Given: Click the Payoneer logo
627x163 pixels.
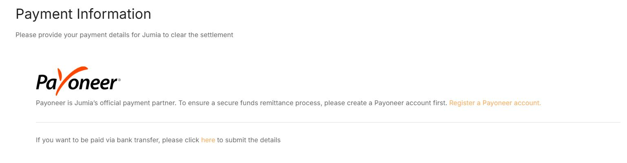Looking at the screenshot, I should (x=78, y=81).
